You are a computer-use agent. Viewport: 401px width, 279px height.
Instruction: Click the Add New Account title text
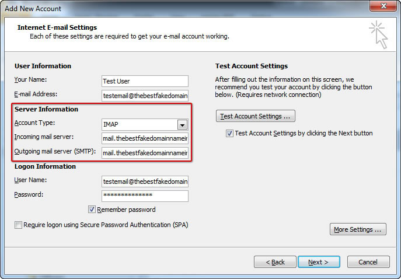(33, 8)
